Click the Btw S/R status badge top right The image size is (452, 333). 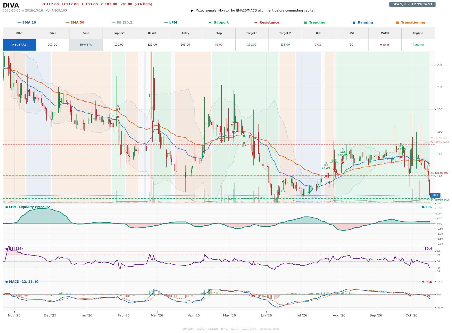pyautogui.click(x=412, y=4)
